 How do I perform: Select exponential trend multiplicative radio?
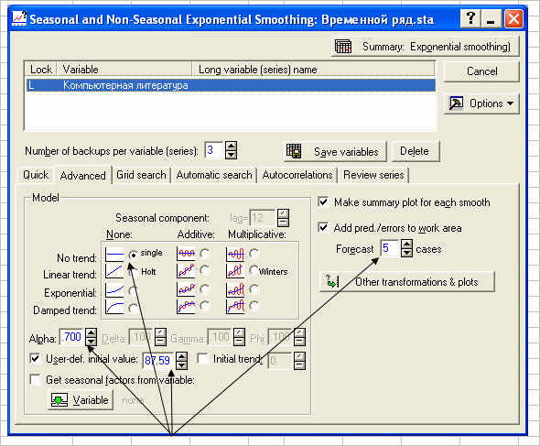tap(254, 288)
